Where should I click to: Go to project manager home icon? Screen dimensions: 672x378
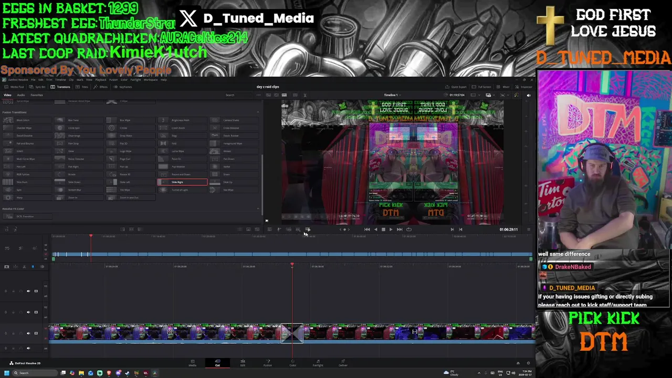pos(518,363)
